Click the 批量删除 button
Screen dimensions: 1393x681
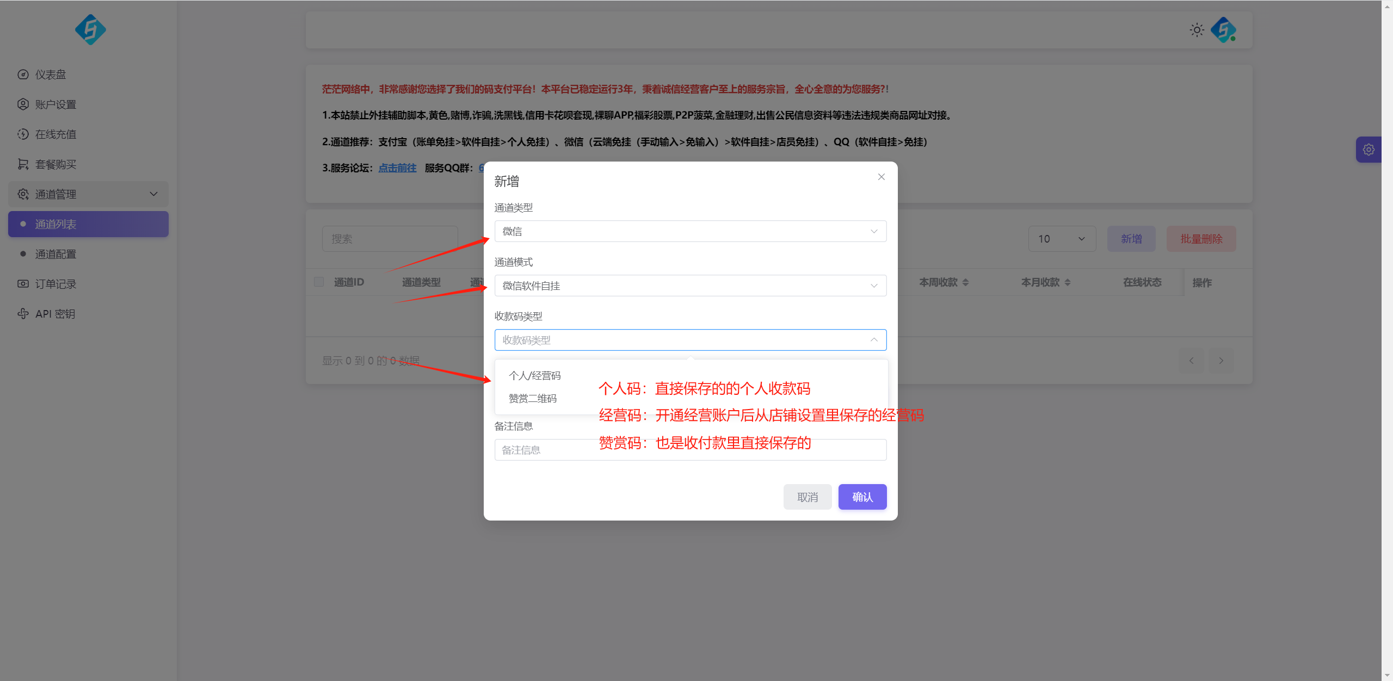pyautogui.click(x=1201, y=239)
